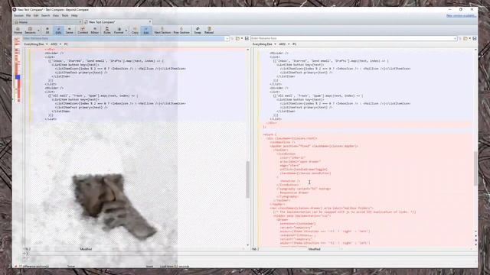Click the Copy toolbar icon

tap(135, 31)
